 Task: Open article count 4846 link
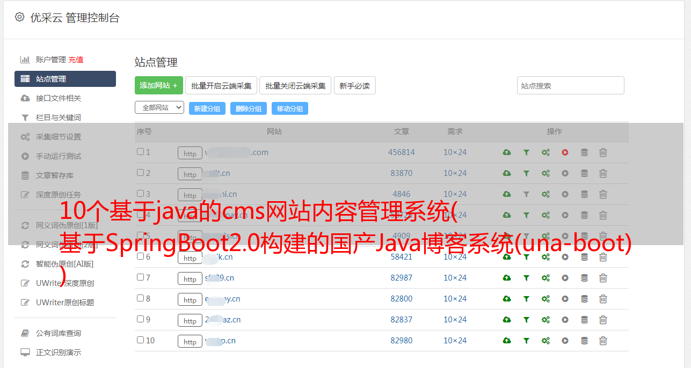(x=402, y=194)
